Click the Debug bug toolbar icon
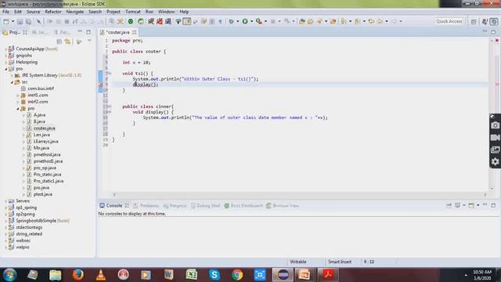Viewport: 501px width, 282px height. pos(231,21)
